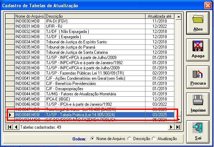Screen dimensions: 214x147
Task: Click the Nome do Arquivo column header
Action: coord(30,16)
